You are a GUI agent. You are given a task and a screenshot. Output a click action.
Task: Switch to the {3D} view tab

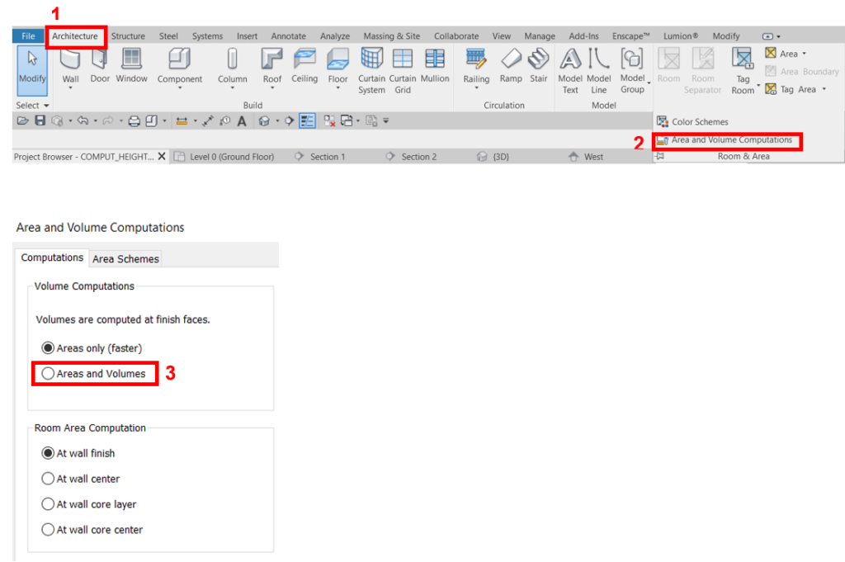pyautogui.click(x=493, y=157)
